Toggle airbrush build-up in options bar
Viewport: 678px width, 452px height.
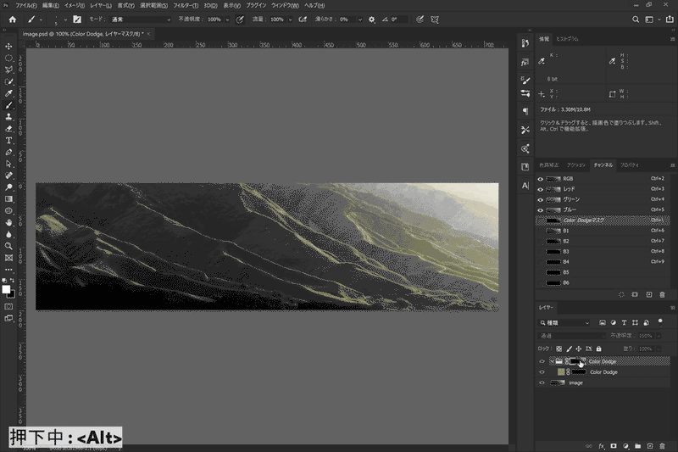(303, 20)
